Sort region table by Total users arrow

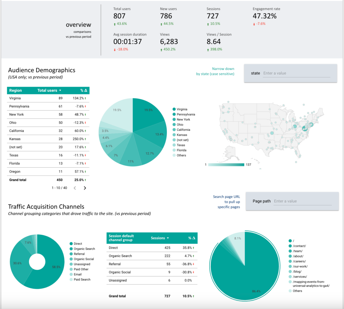(x=60, y=90)
